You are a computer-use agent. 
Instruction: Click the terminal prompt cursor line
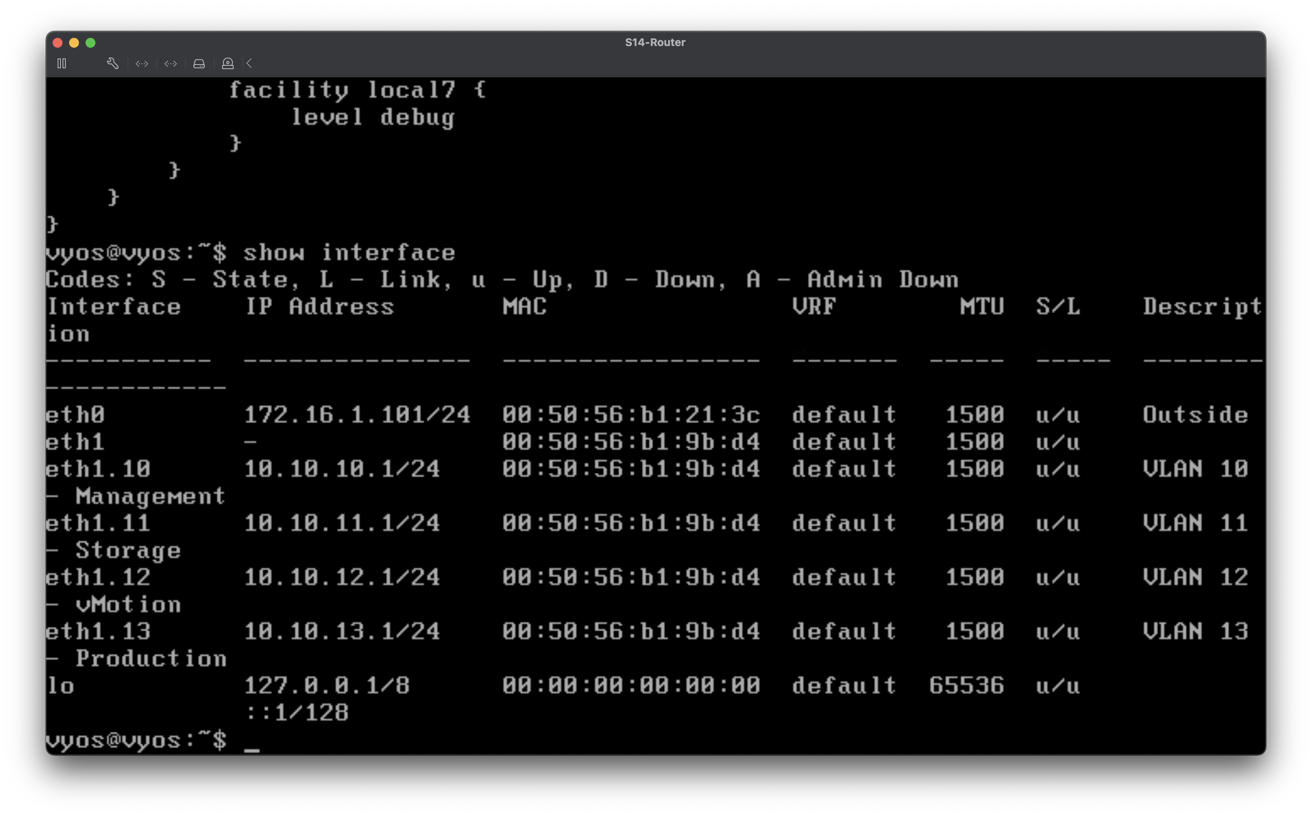click(251, 740)
